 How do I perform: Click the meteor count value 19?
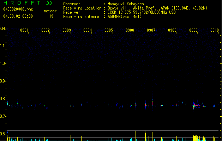51,16
